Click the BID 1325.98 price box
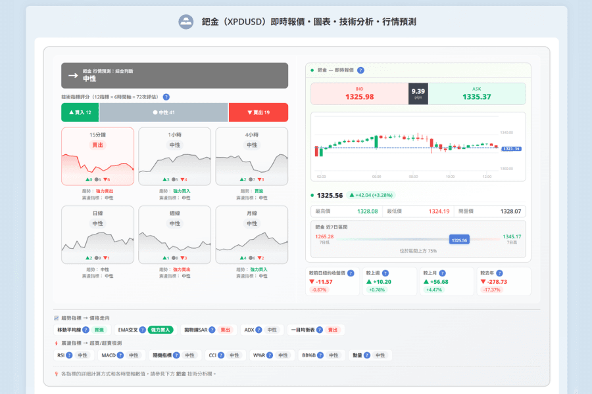Screen dimensions: 592x394 (359, 93)
